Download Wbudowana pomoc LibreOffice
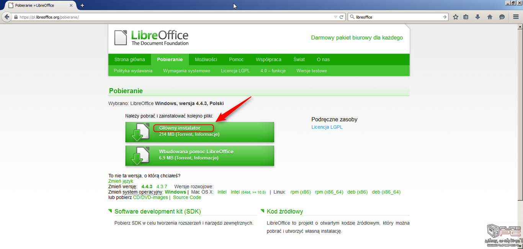 (x=200, y=156)
